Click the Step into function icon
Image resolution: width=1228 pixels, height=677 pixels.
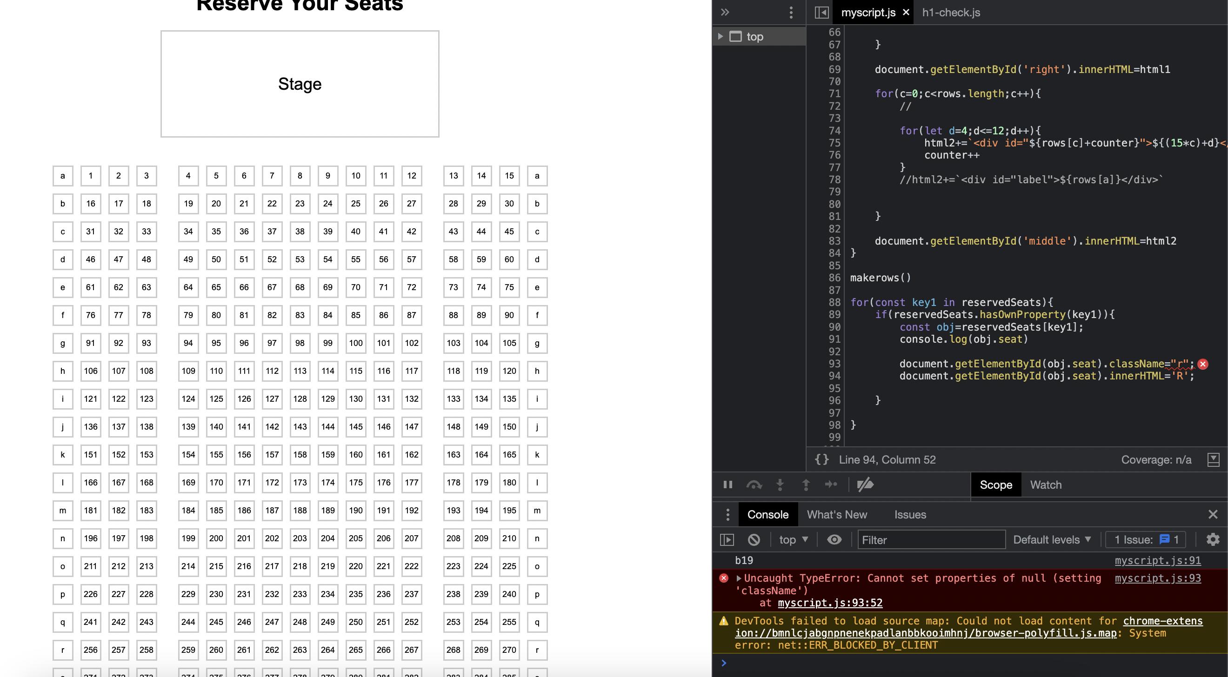point(780,485)
